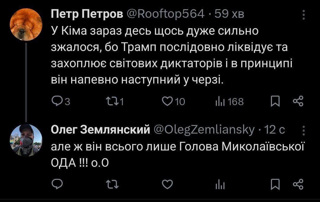Reply to Олег Землянский's tweet
Screen dimensions: 320x202
tap(56, 185)
